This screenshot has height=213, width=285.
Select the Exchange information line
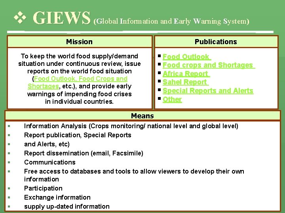57,197
